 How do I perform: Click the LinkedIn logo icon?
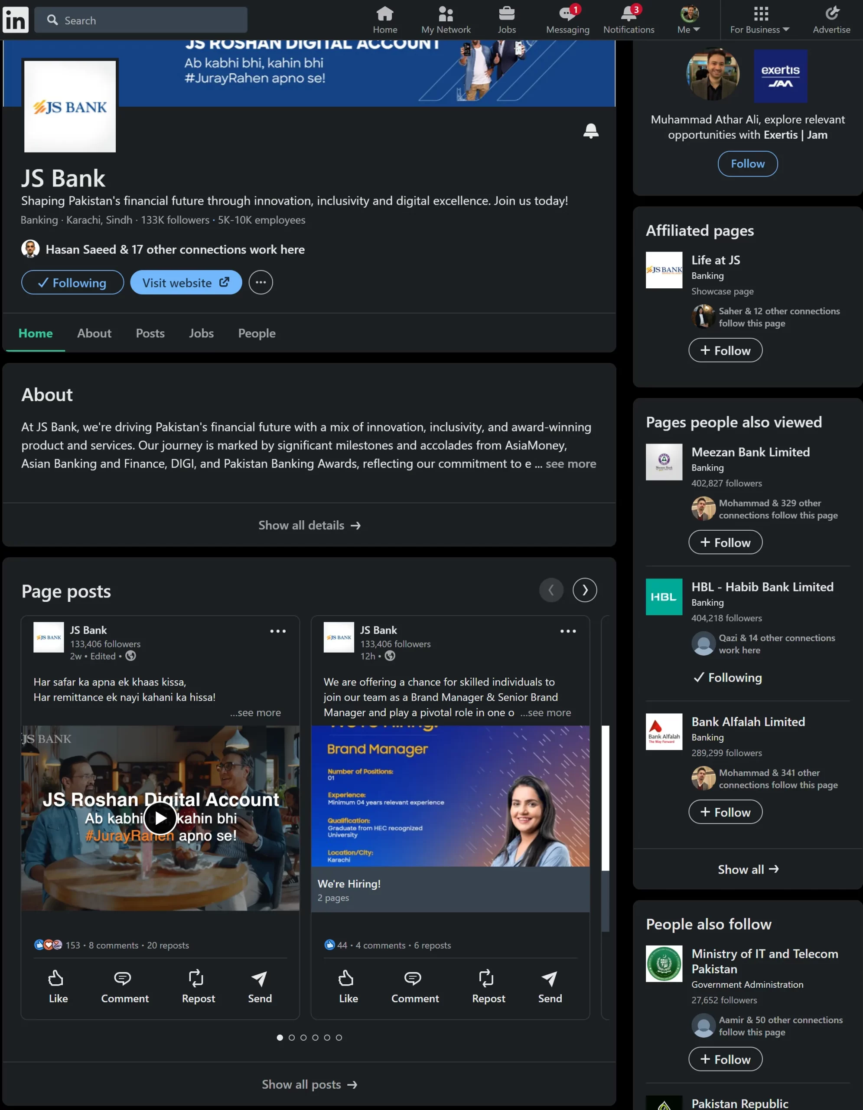[15, 20]
